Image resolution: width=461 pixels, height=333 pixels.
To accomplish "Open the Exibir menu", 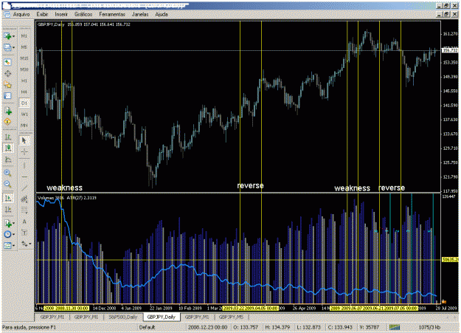I will click(42, 15).
